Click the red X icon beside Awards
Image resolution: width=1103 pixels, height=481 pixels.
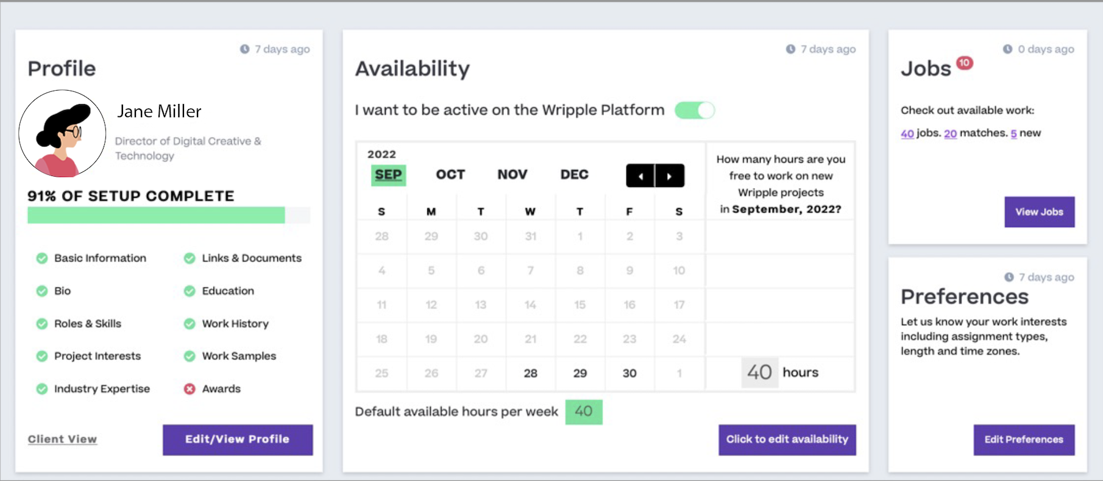coord(190,389)
